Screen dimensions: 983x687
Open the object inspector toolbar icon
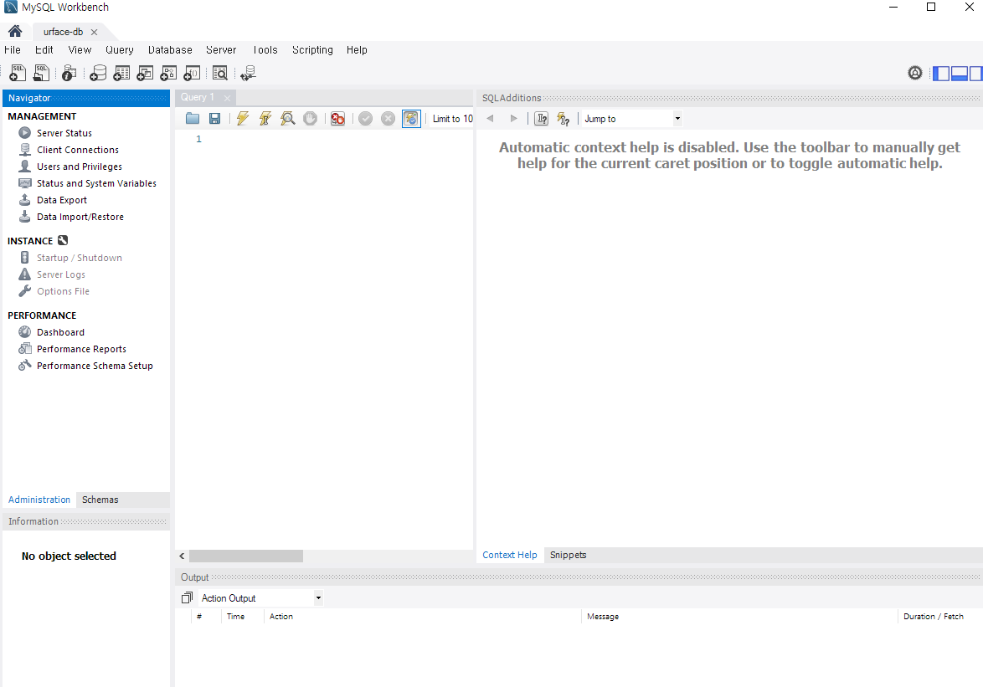click(x=69, y=74)
